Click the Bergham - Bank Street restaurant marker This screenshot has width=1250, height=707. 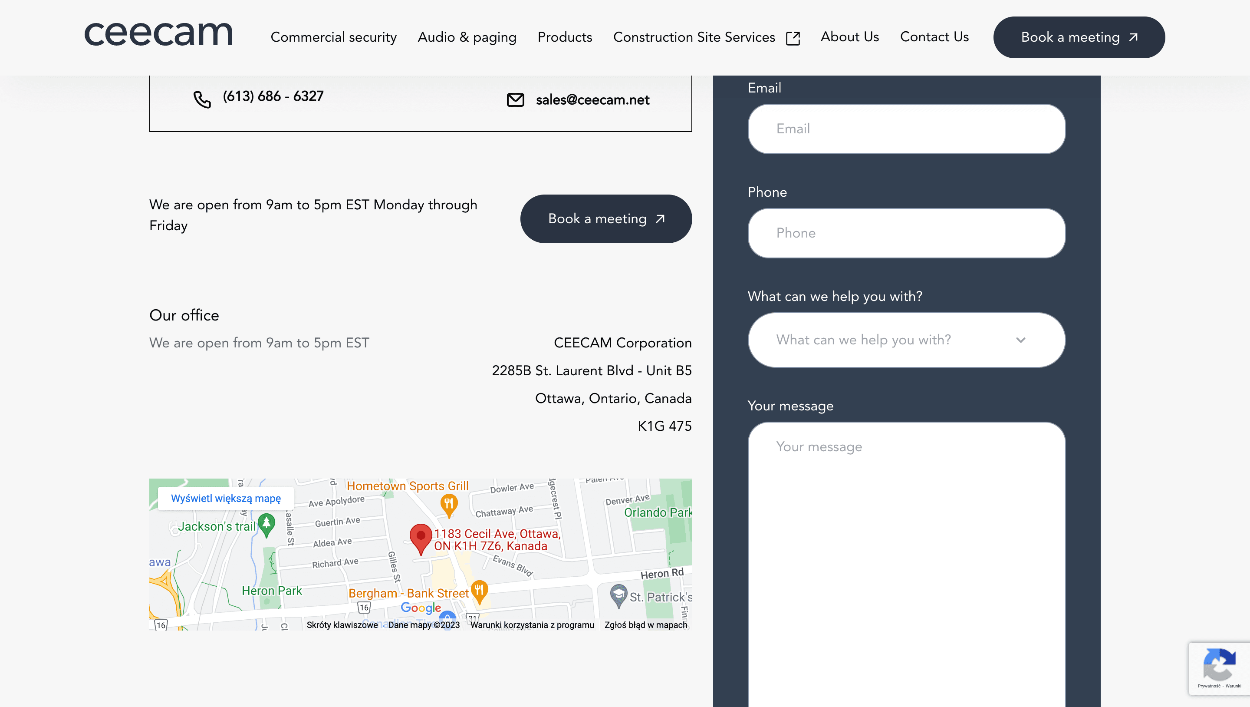tap(480, 592)
